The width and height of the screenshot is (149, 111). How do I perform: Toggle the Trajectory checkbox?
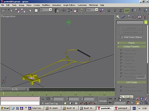click(x=121, y=64)
